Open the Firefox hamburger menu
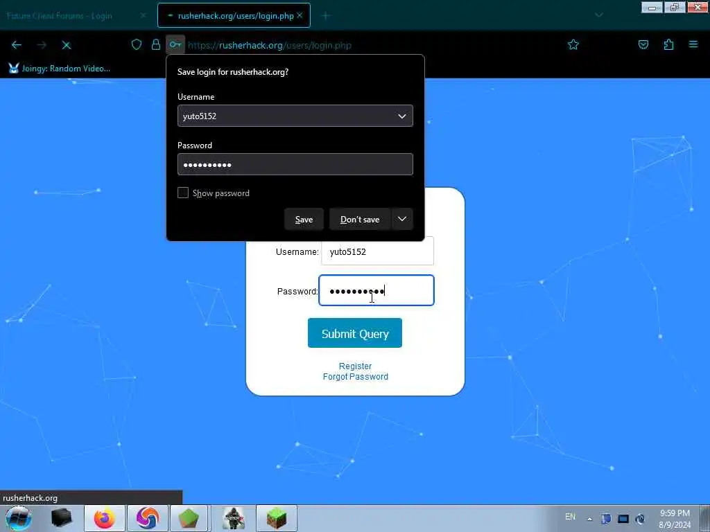The width and height of the screenshot is (710, 532). pos(693,44)
